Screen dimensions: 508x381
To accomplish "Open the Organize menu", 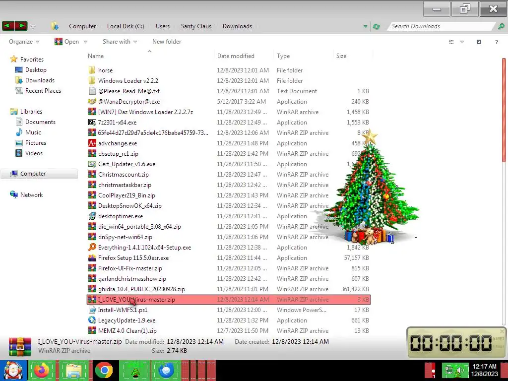I will [x=24, y=42].
